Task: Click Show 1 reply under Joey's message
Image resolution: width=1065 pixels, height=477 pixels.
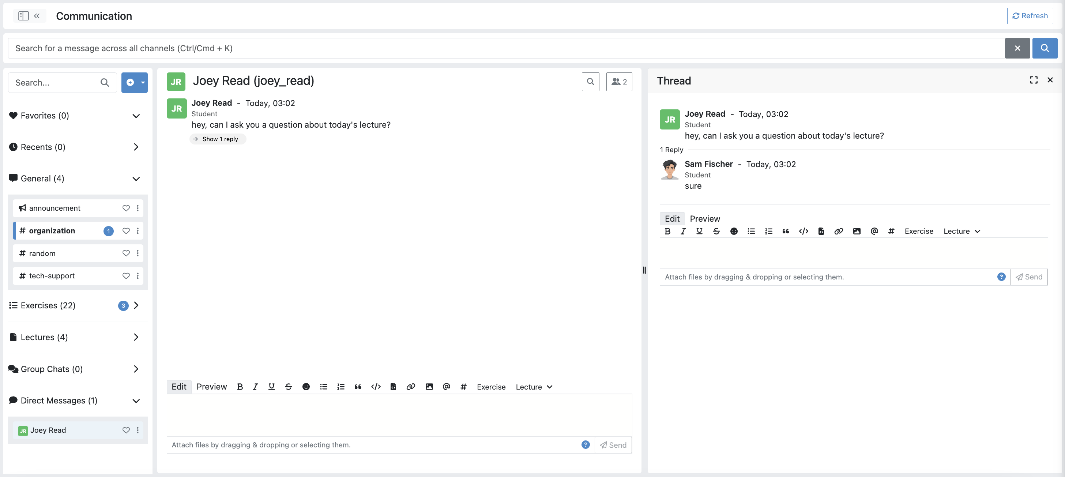Action: (219, 139)
